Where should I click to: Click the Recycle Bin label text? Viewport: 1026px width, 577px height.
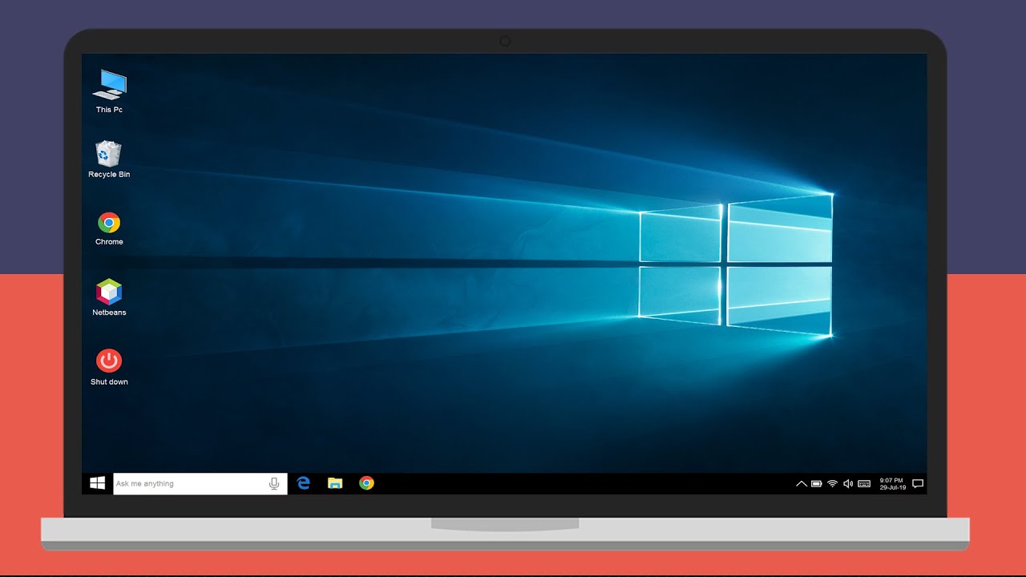tap(109, 175)
